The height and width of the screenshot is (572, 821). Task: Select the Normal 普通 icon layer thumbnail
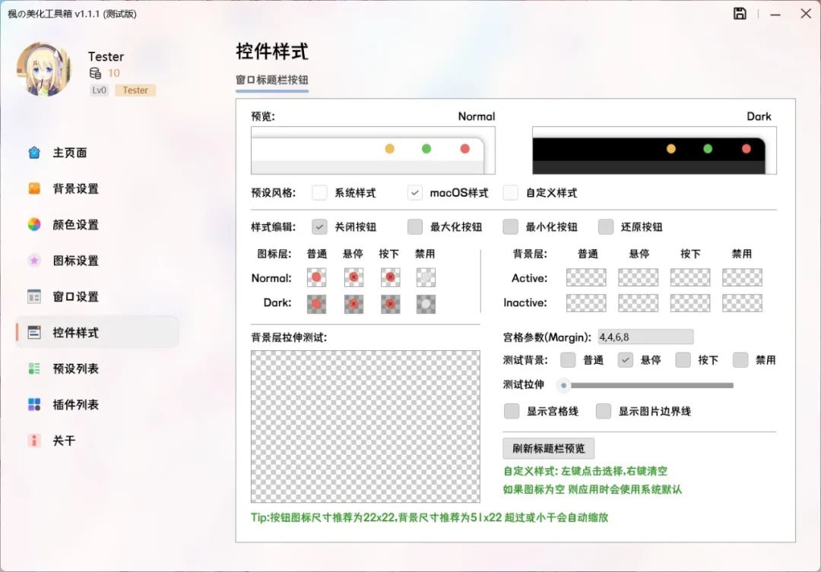coord(316,278)
